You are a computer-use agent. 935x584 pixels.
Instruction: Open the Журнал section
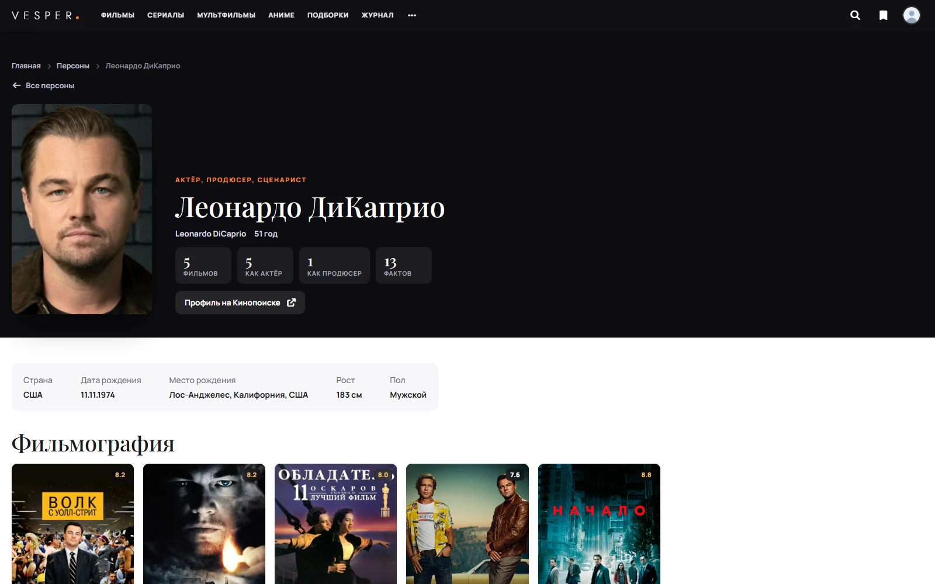pyautogui.click(x=378, y=15)
